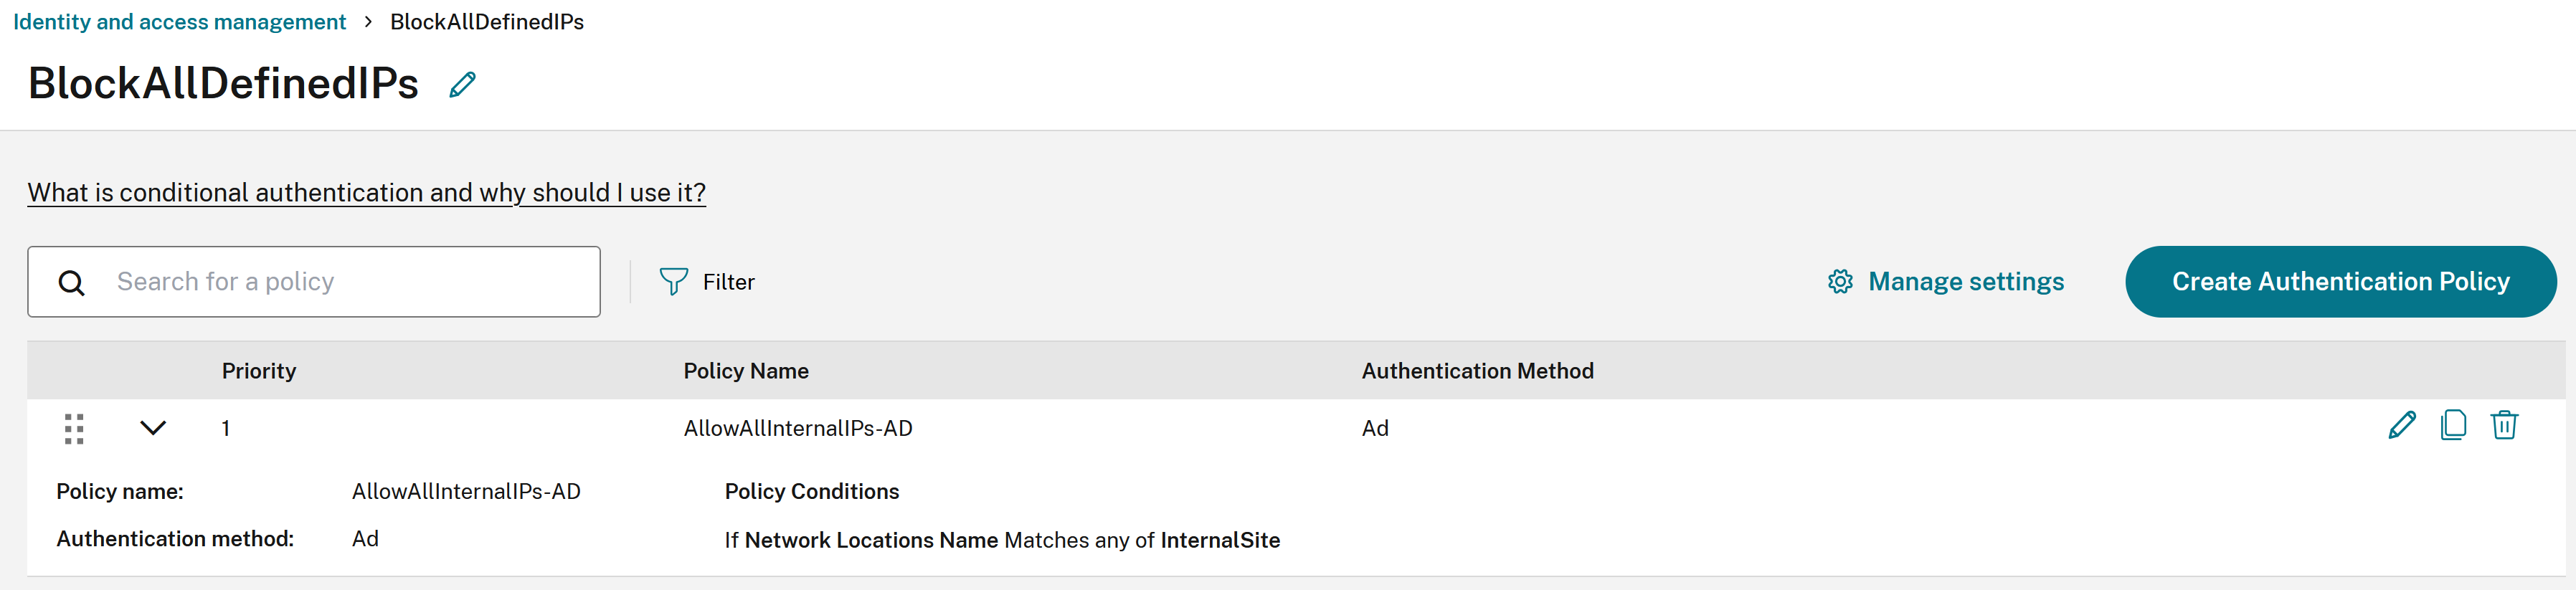Collapse the AllowAllInternalIPs-AD policy details chevron
2576x590 pixels.
click(153, 428)
